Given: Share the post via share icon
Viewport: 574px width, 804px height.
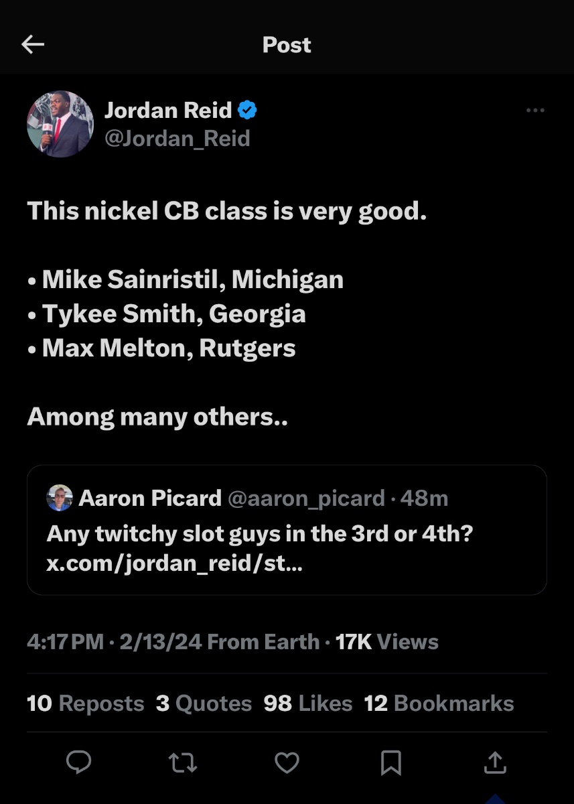Looking at the screenshot, I should click(494, 762).
